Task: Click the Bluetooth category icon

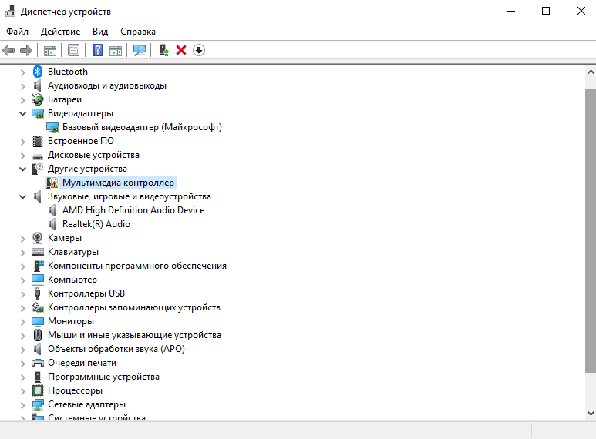Action: pyautogui.click(x=38, y=72)
